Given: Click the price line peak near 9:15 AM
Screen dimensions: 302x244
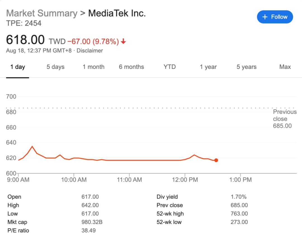Looking at the screenshot, I should click(32, 146).
